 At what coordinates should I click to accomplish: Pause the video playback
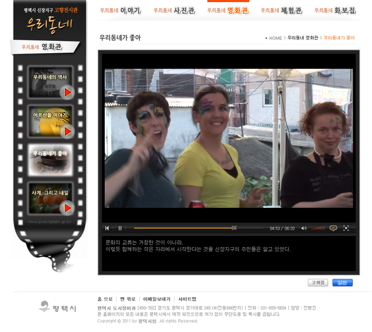tap(120, 228)
